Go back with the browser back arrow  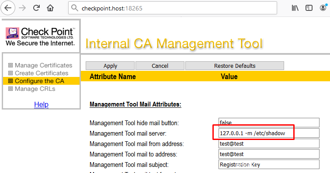(x=8, y=8)
